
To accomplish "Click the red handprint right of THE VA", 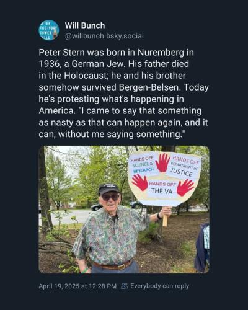I will click(x=185, y=187).
